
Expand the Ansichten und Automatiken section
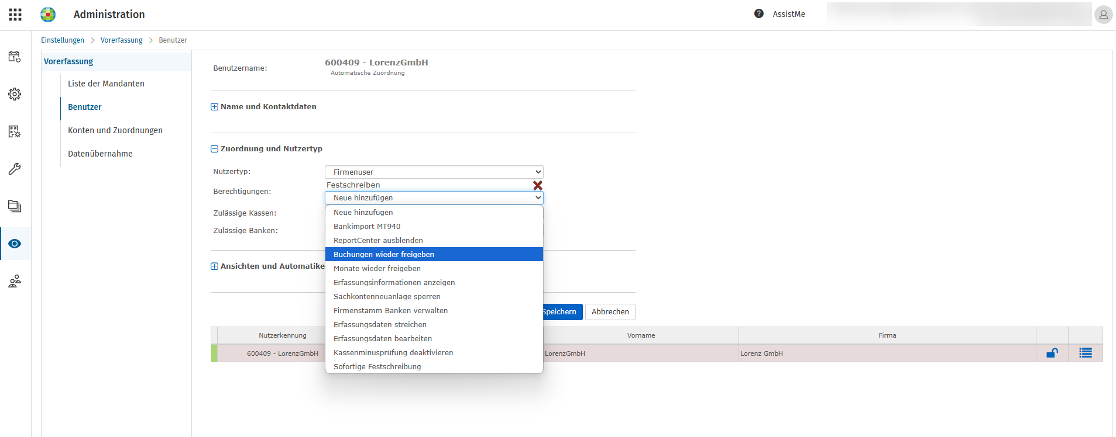(214, 266)
